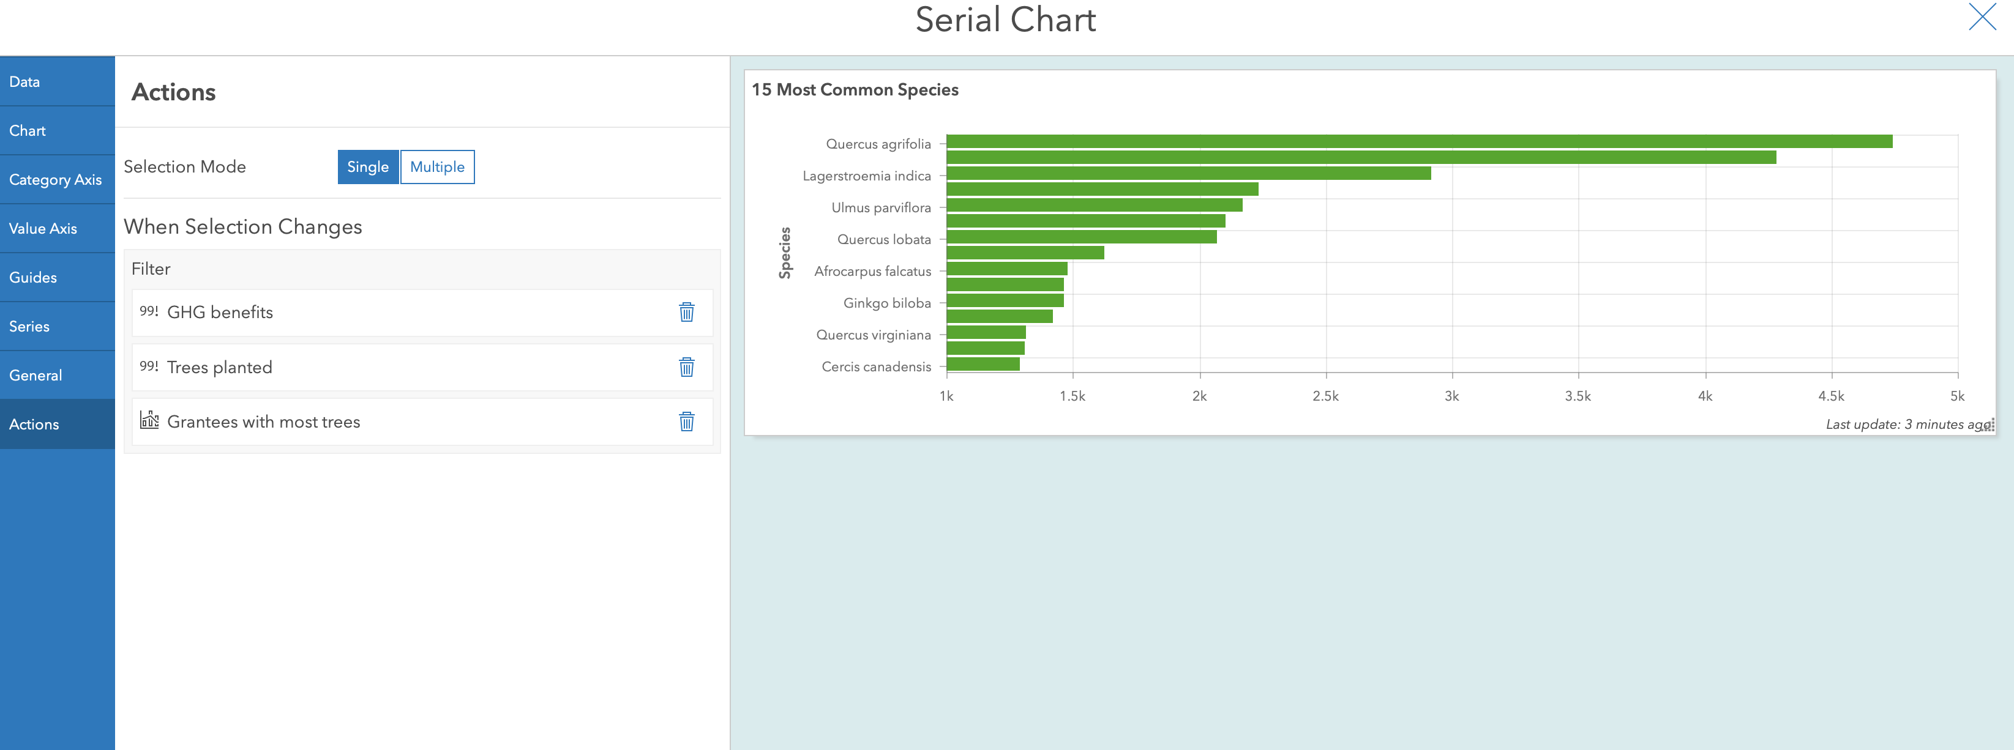Click the 15 Most Common Species chart title
Screen dimensions: 2014x750
pos(855,89)
